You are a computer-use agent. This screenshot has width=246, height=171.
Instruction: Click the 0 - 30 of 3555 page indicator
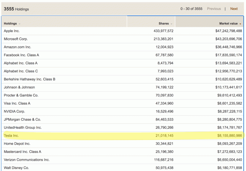pos(191,9)
